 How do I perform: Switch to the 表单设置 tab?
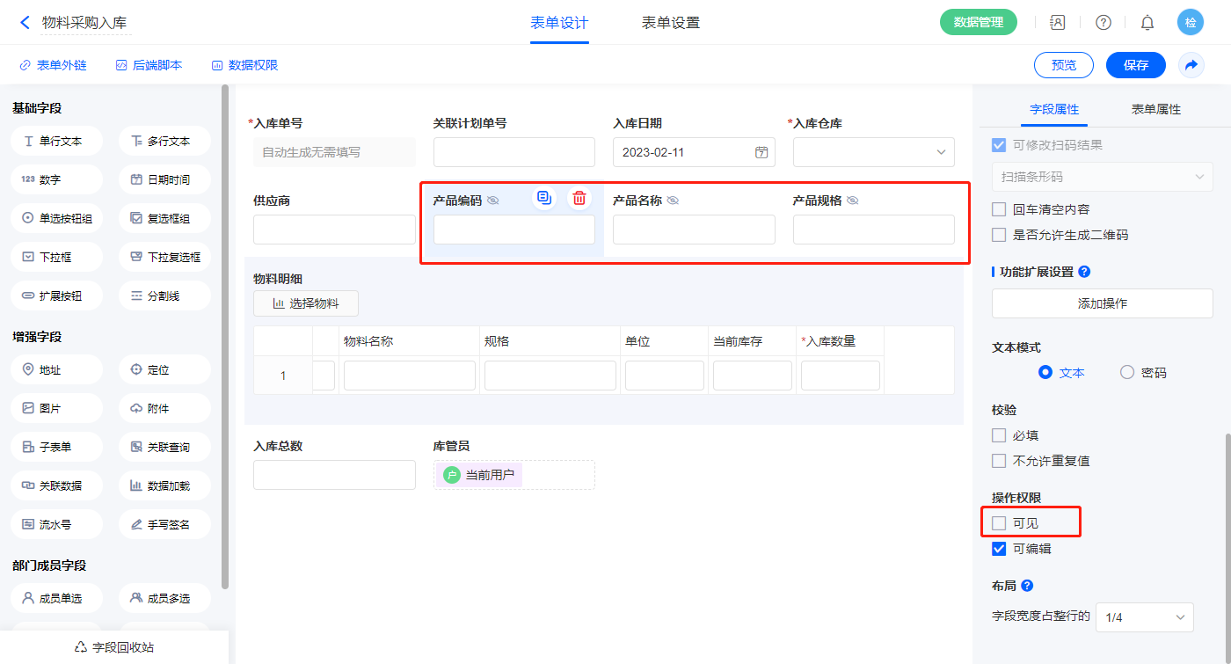671,23
